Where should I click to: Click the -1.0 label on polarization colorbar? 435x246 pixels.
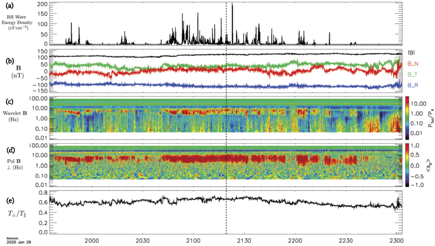[x=417, y=185]
